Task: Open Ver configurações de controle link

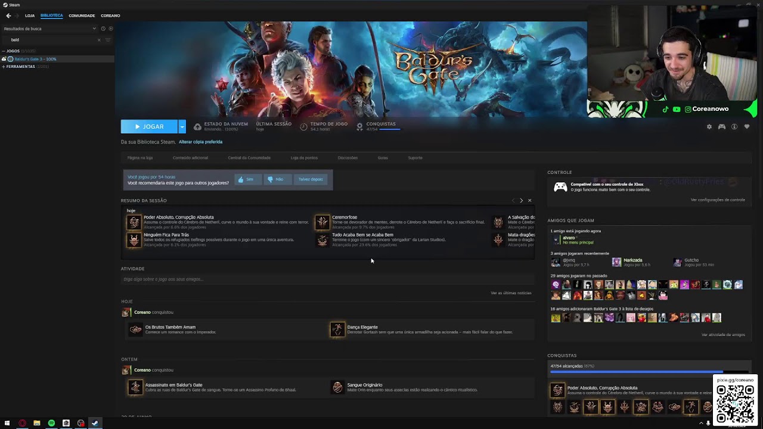Action: pos(718,200)
